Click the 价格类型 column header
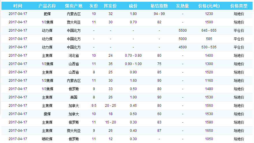Viewport: 254px width, 143px height. pyautogui.click(x=239, y=6)
